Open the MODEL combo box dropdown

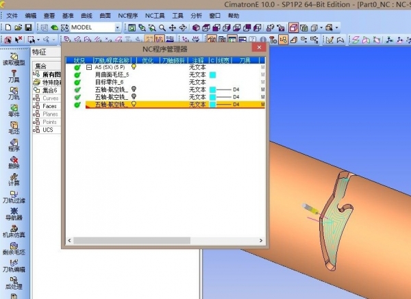(117, 27)
